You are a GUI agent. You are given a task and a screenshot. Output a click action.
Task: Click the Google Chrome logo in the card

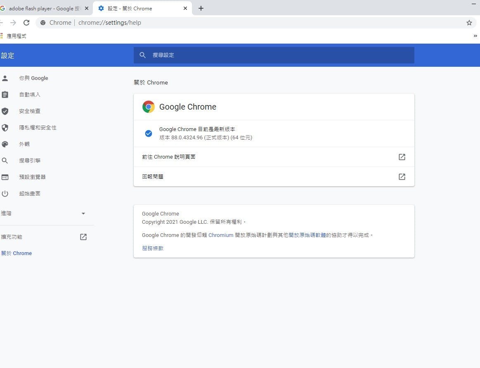[149, 107]
